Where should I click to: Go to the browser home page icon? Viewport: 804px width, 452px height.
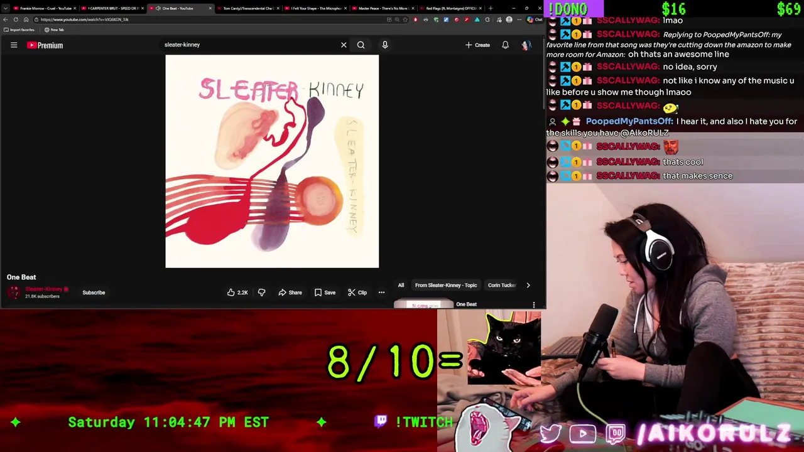pos(26,19)
